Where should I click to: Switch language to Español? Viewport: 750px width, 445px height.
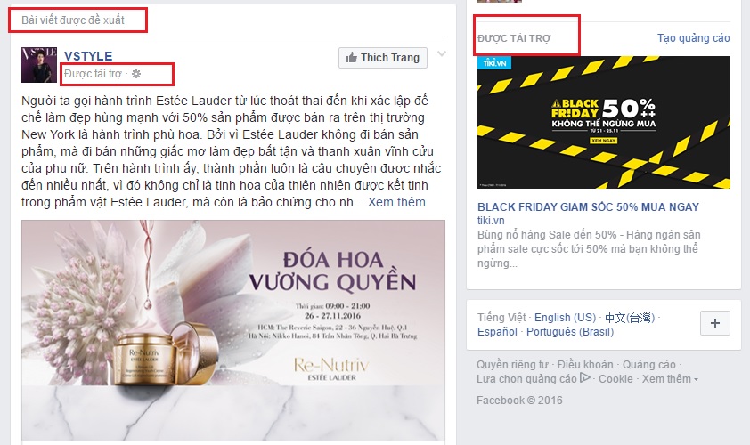point(497,332)
